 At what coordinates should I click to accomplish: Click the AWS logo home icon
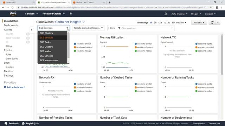tap(13, 14)
